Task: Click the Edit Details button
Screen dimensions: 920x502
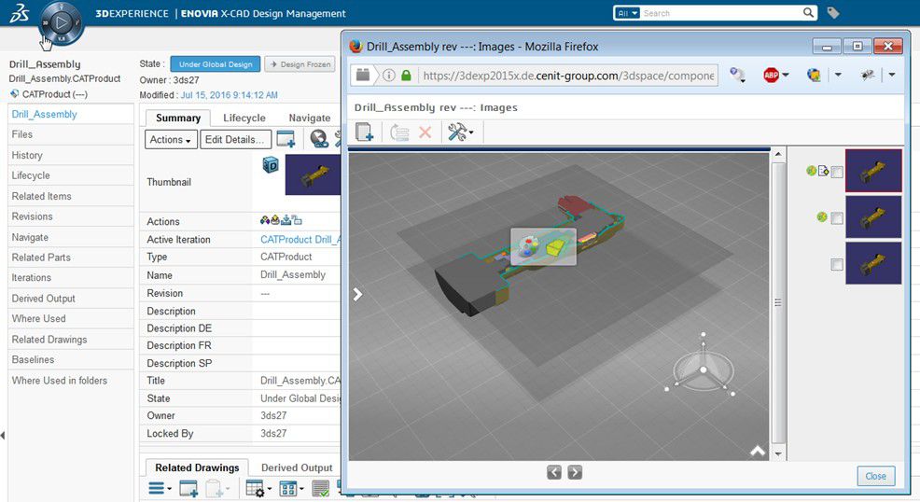Action: point(236,139)
